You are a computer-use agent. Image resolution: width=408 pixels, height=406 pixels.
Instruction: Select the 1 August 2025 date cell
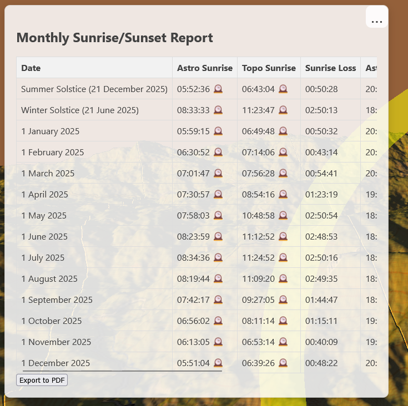94,278
